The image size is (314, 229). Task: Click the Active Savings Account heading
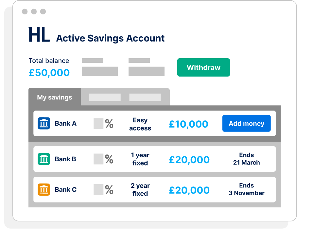pyautogui.click(x=110, y=38)
